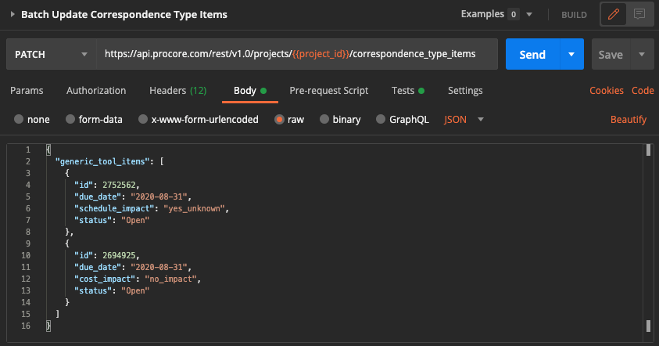The height and width of the screenshot is (346, 659).
Task: Send the PATCH request
Action: (x=532, y=54)
